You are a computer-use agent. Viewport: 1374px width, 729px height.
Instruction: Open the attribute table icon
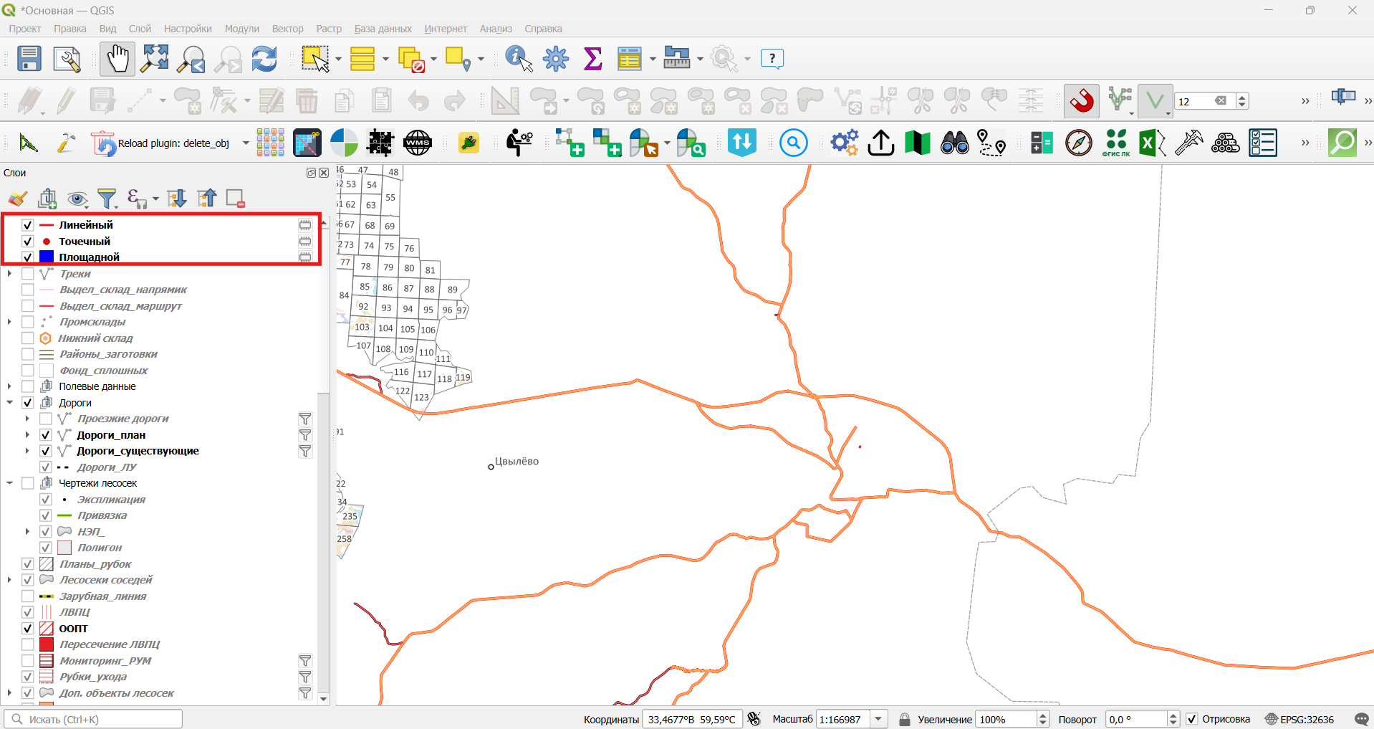coord(630,59)
